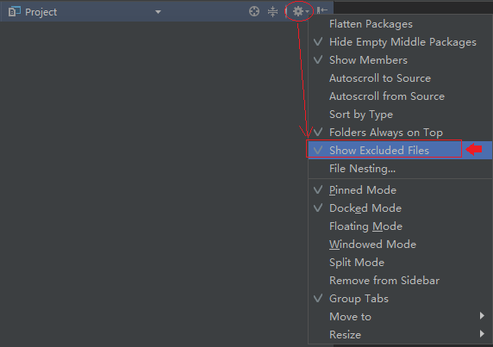
Task: Select Sort by Type
Action: coord(400,115)
